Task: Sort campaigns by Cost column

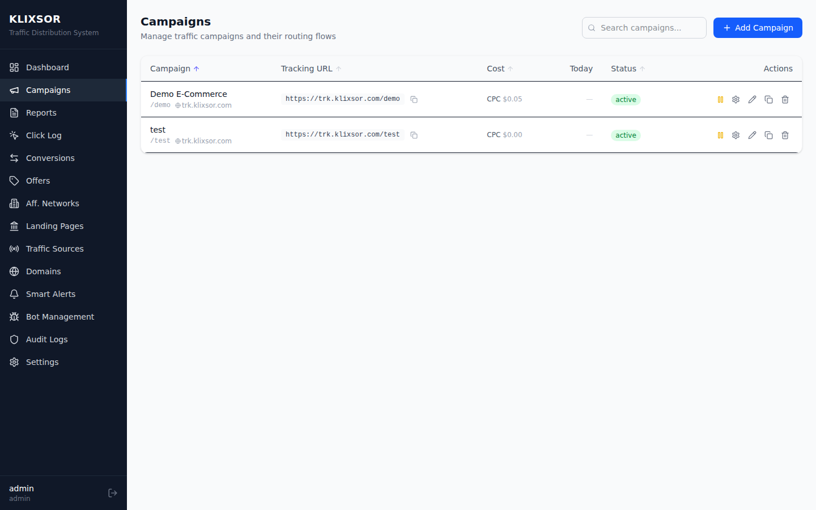Action: pyautogui.click(x=495, y=69)
